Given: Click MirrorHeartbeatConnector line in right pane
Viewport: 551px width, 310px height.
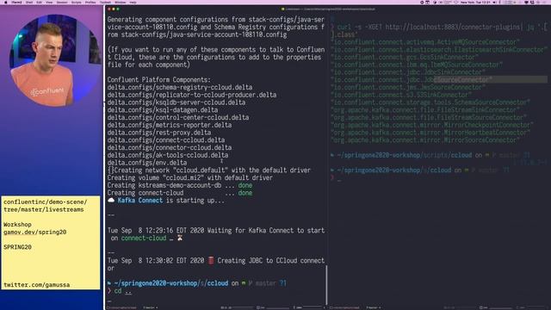Looking at the screenshot, I should (430, 133).
